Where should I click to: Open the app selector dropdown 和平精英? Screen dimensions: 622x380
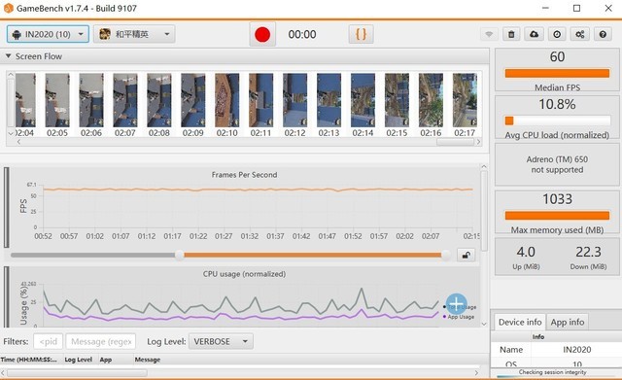134,34
